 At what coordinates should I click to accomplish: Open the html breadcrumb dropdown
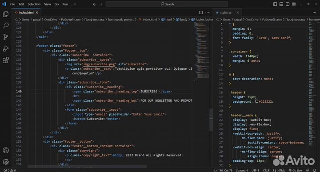[167, 20]
